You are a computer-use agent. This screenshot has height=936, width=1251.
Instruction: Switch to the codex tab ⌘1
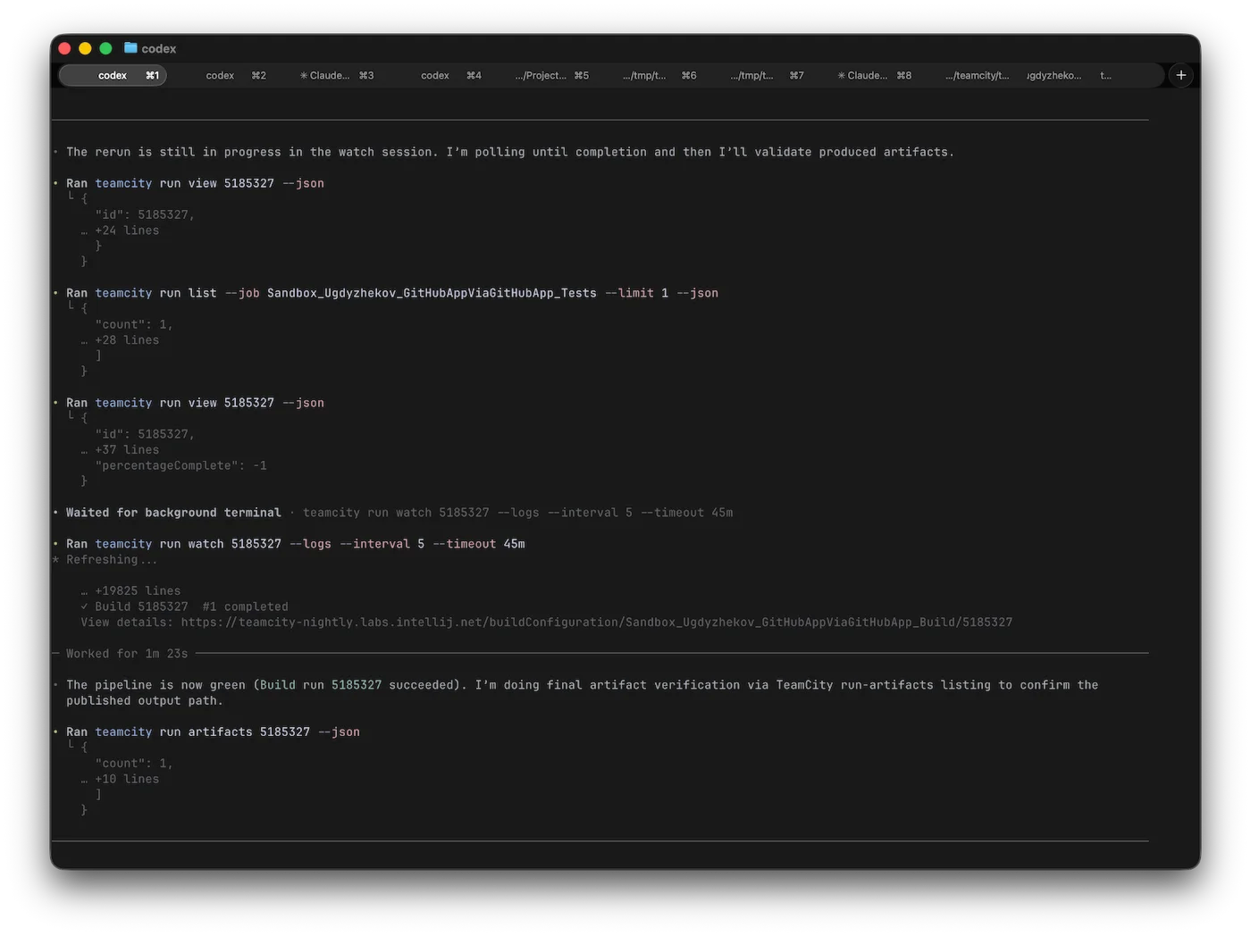pos(113,75)
